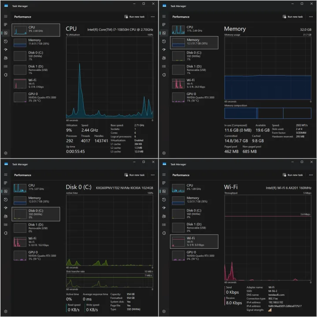Open Settings gear in the CPU window
Image resolution: width=317 pixels, height=317 pixels.
pos(6,153)
